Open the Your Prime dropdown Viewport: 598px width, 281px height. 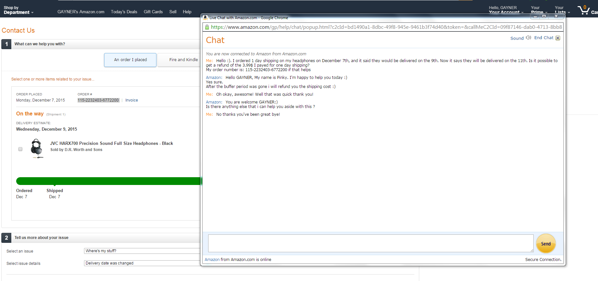[539, 10]
